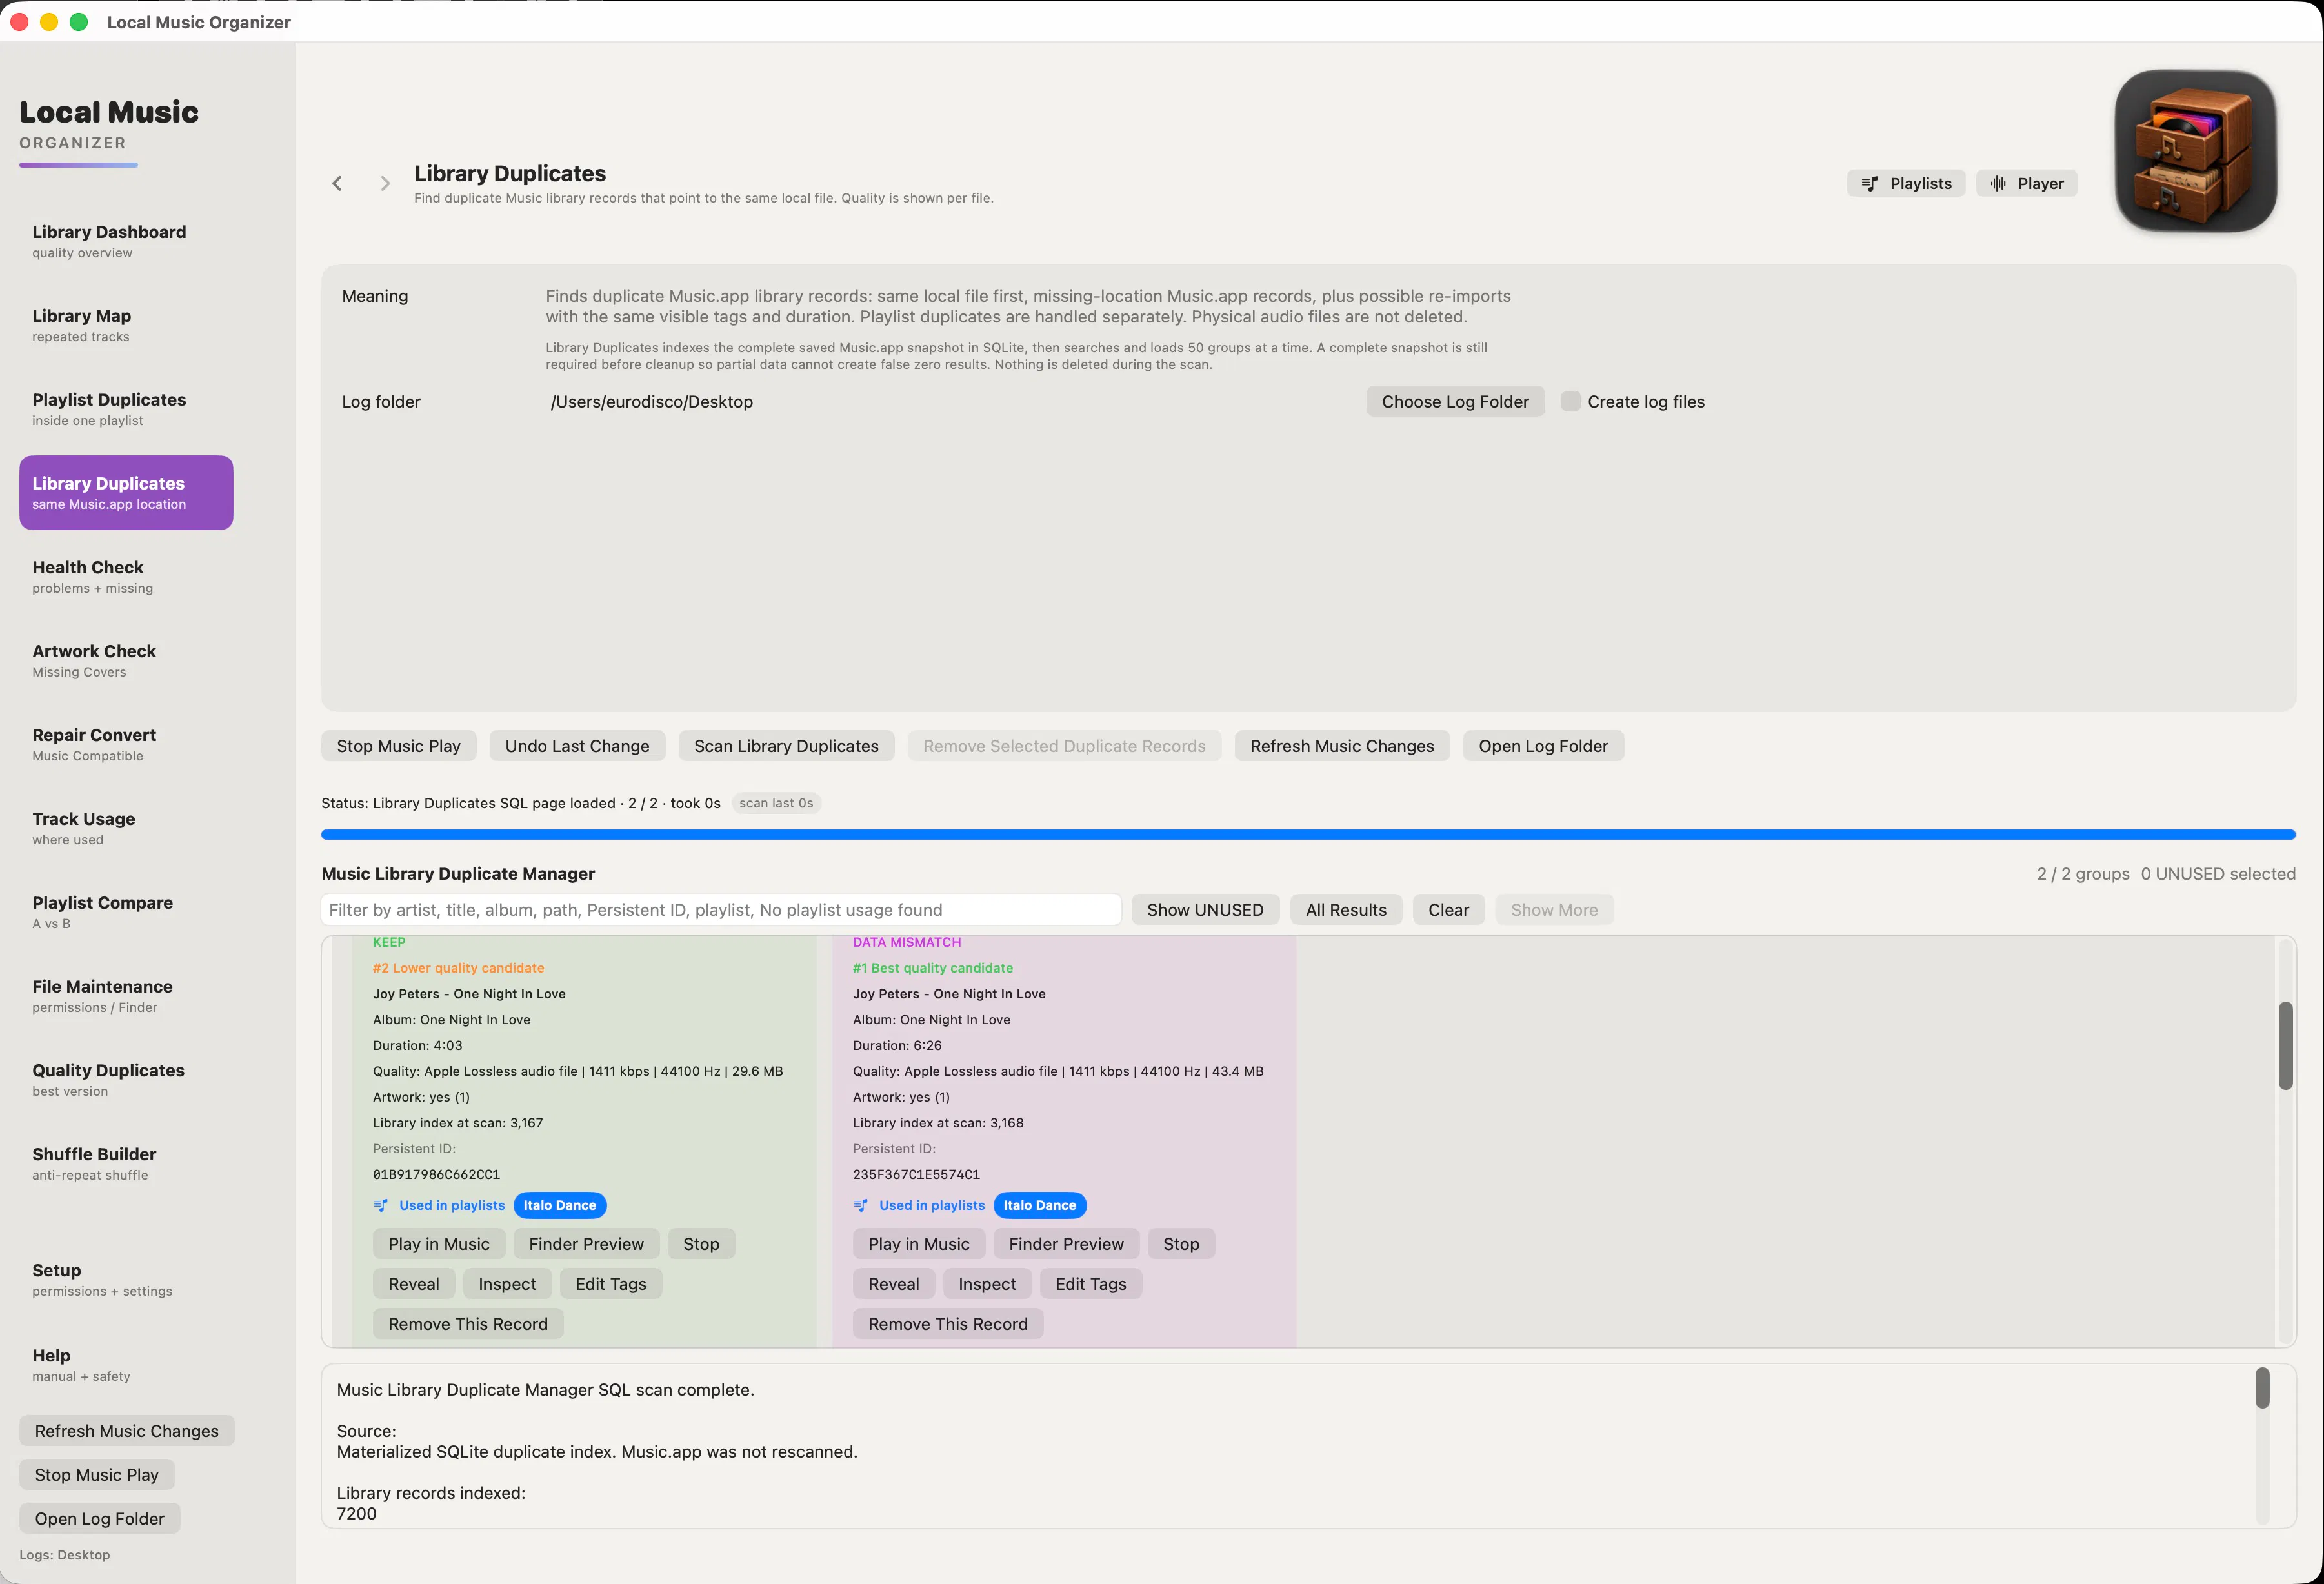Click the All Results button
Viewport: 2324px width, 1584px height.
tap(1346, 911)
